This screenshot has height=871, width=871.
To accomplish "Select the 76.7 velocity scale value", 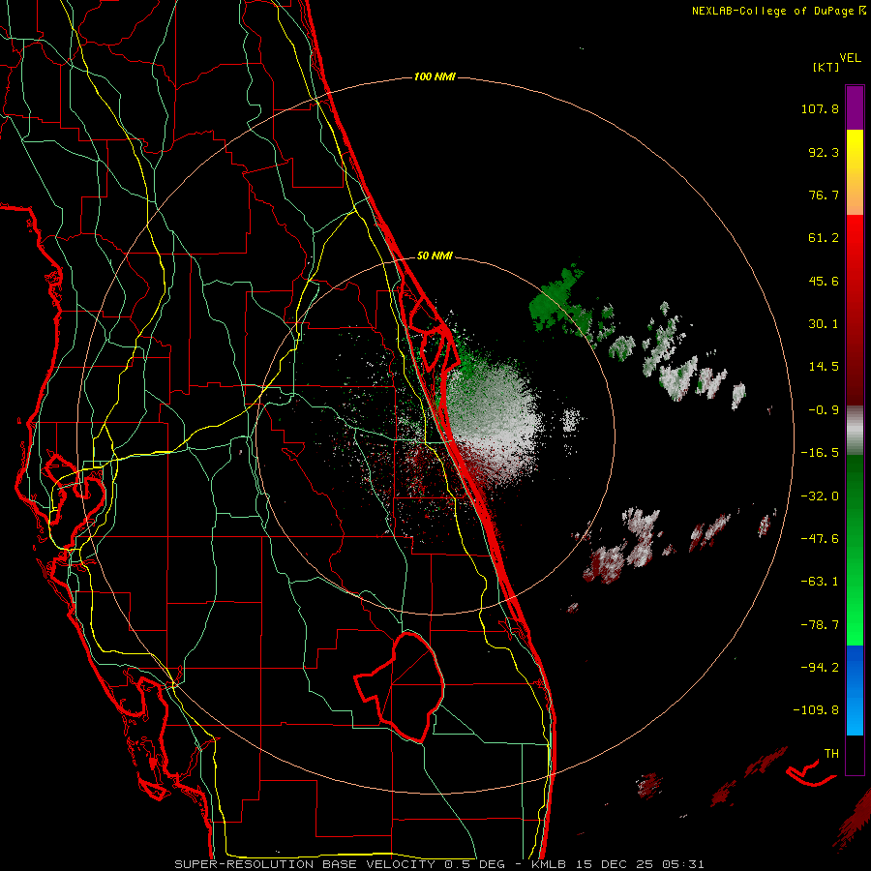I will click(x=824, y=195).
